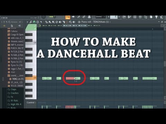Screen dimensions: 166x124
Task: Select the Draw pencil tool
Action: 46,22
